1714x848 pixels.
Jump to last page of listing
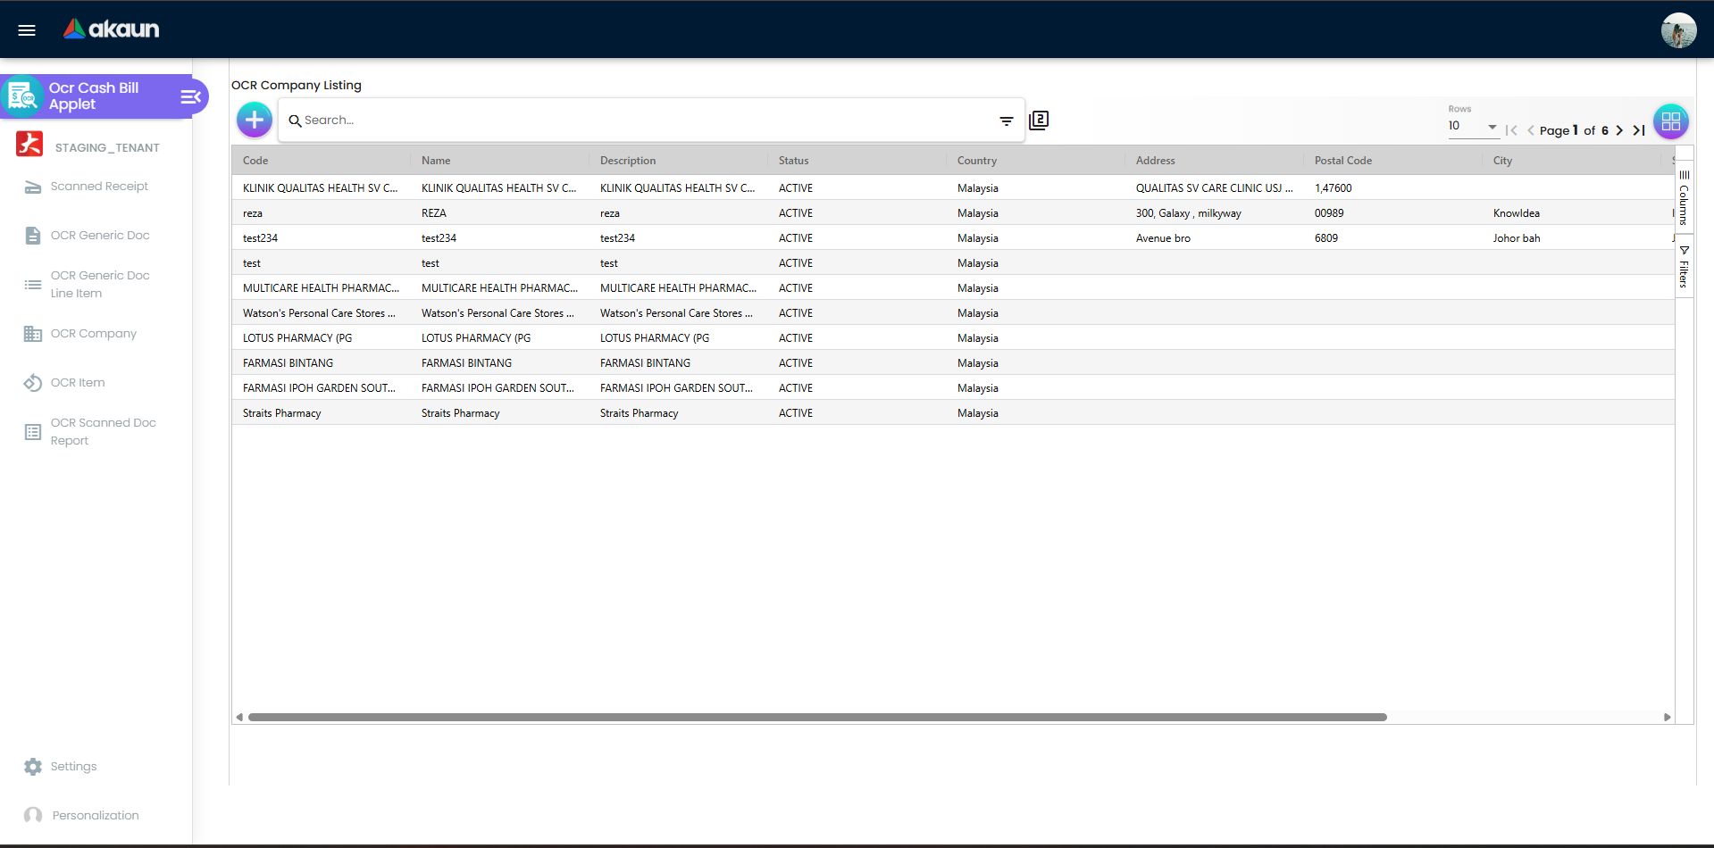1639,130
